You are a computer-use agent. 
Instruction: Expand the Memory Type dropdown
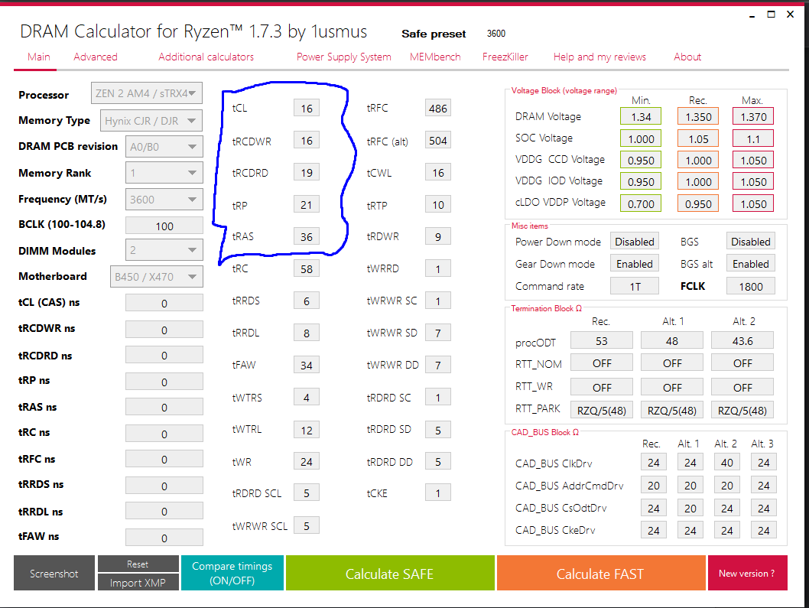(151, 121)
